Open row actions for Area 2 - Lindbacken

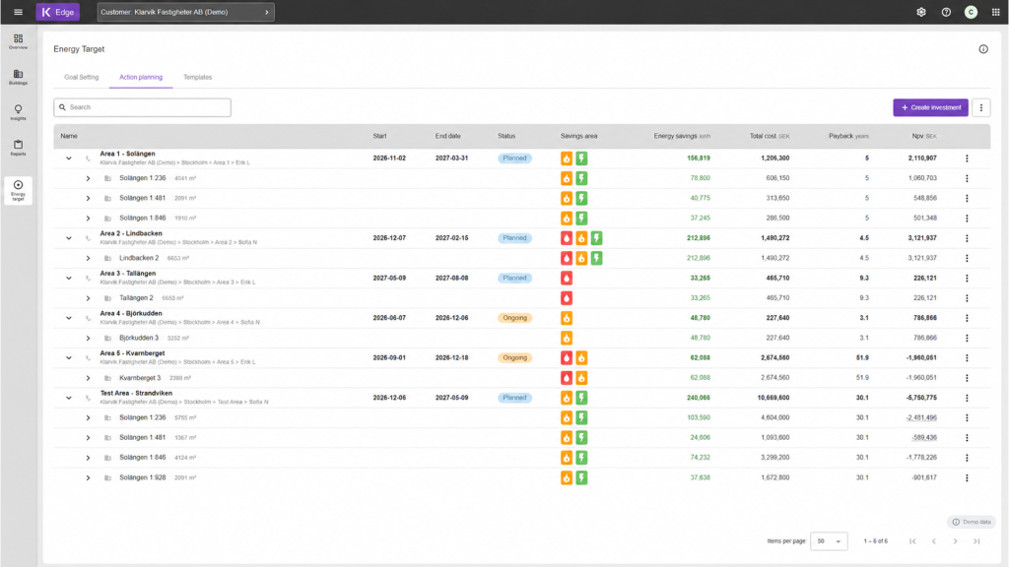click(x=967, y=238)
